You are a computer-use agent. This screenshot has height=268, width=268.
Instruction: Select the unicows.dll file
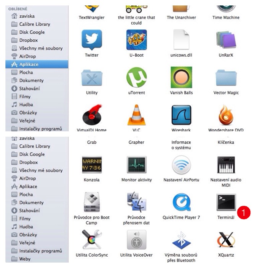click(181, 40)
